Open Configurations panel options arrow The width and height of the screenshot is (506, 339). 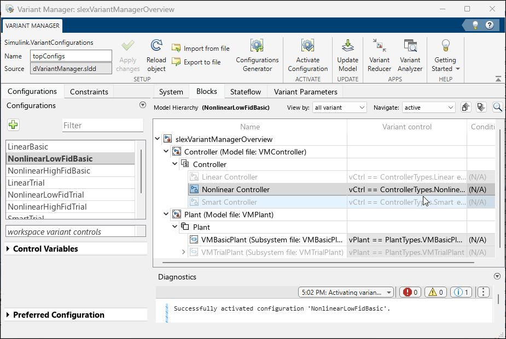pos(143,105)
